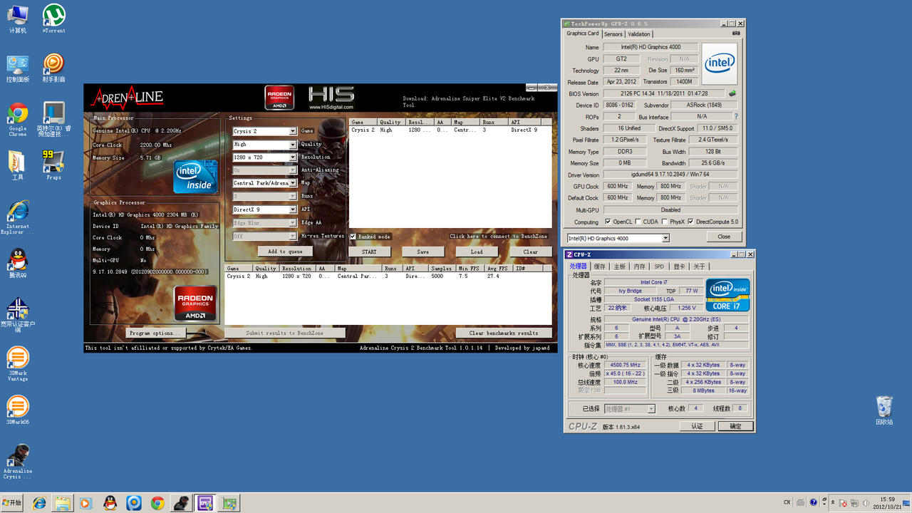Viewport: 912px width, 513px height.
Task: Click the Load button in Adrenaline
Action: click(477, 252)
